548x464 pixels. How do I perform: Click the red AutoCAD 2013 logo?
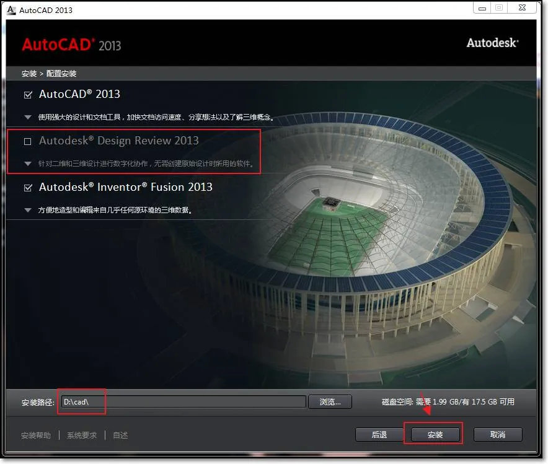point(72,45)
